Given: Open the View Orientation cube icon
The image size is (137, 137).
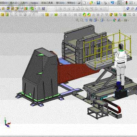Looking at the screenshot, I should tap(95, 20).
